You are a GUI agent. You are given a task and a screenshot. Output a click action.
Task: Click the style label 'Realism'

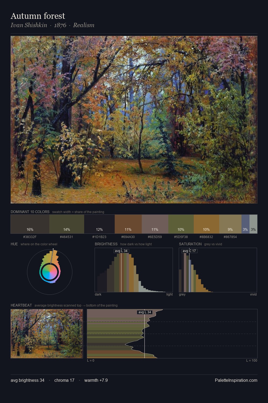[84, 25]
